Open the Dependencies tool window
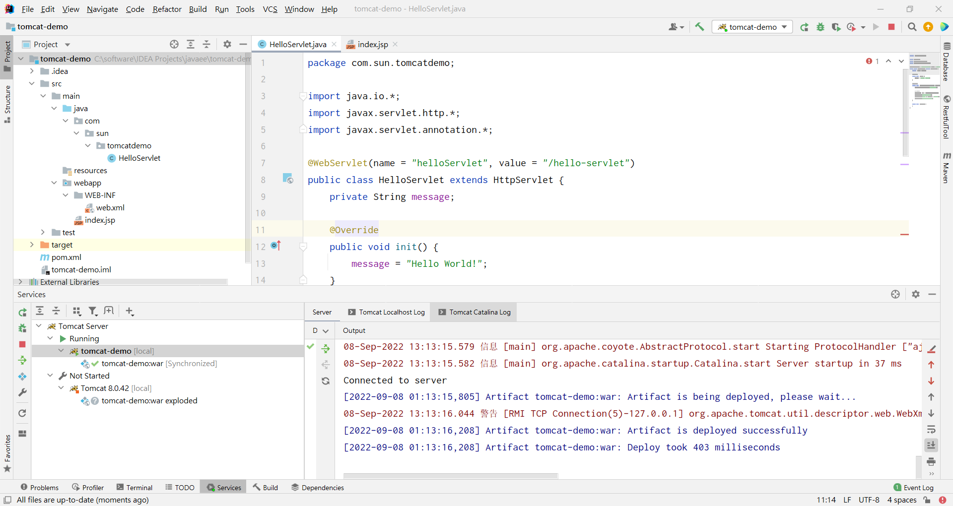953x506 pixels. coord(318,488)
